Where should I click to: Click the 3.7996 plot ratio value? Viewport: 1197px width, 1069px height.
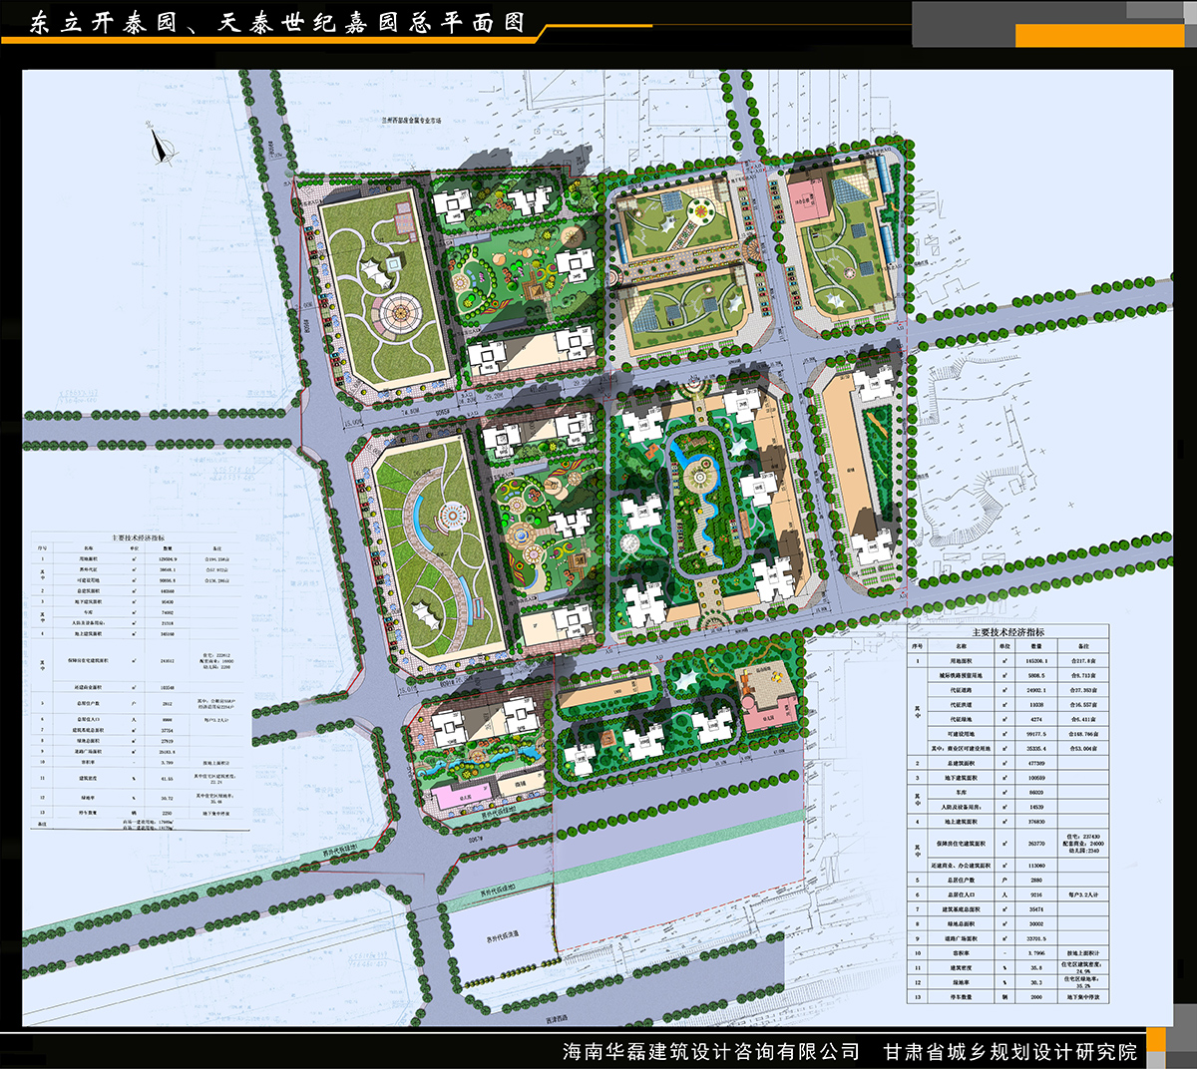click(1036, 953)
